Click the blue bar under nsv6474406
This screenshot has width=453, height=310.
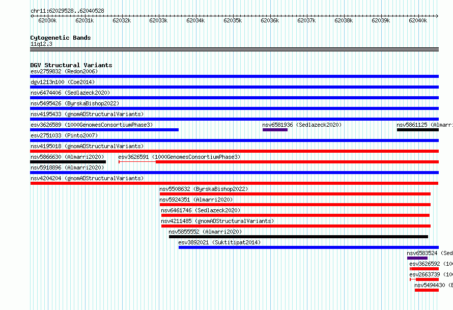click(234, 98)
